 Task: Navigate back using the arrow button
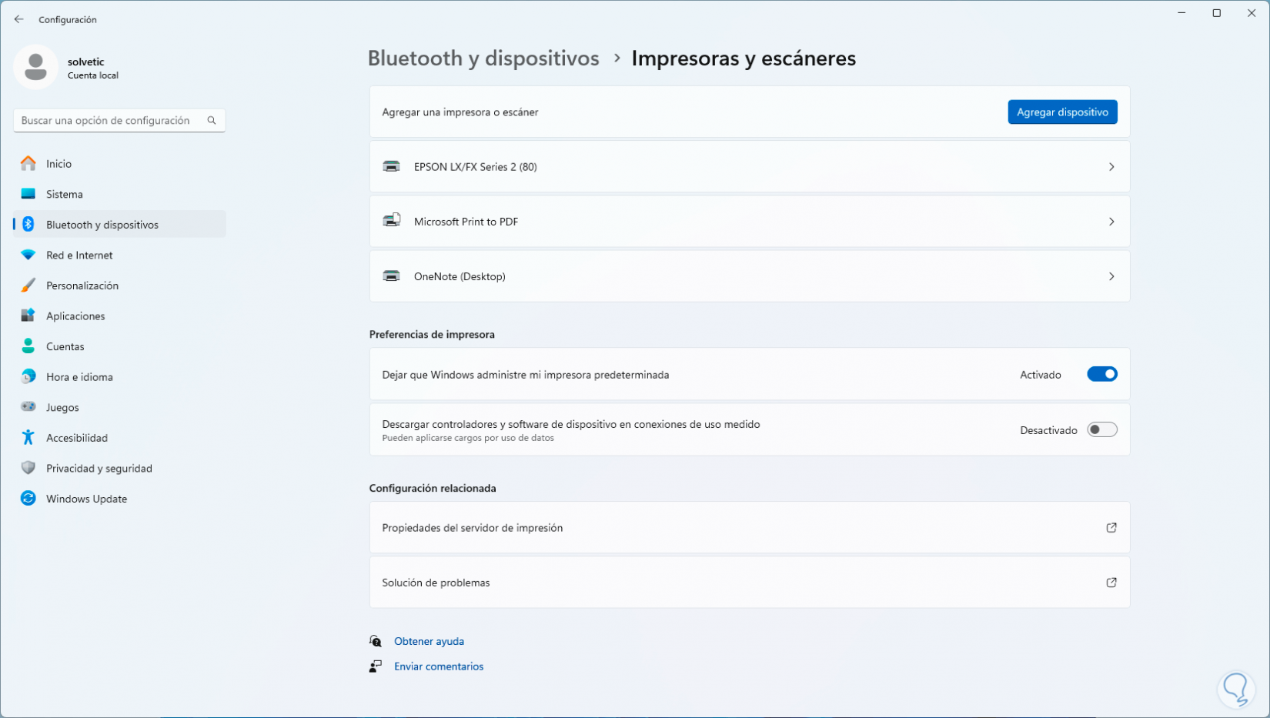click(18, 18)
